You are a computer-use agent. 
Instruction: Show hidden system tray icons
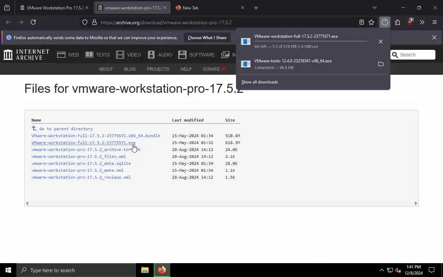381,270
